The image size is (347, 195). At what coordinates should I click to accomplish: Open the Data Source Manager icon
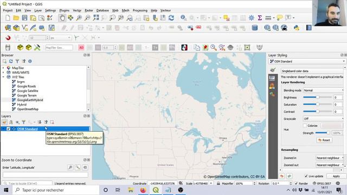[8, 28]
